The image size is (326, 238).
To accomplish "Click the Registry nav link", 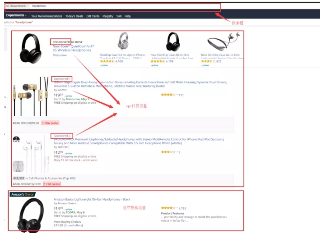I will pos(108,16).
